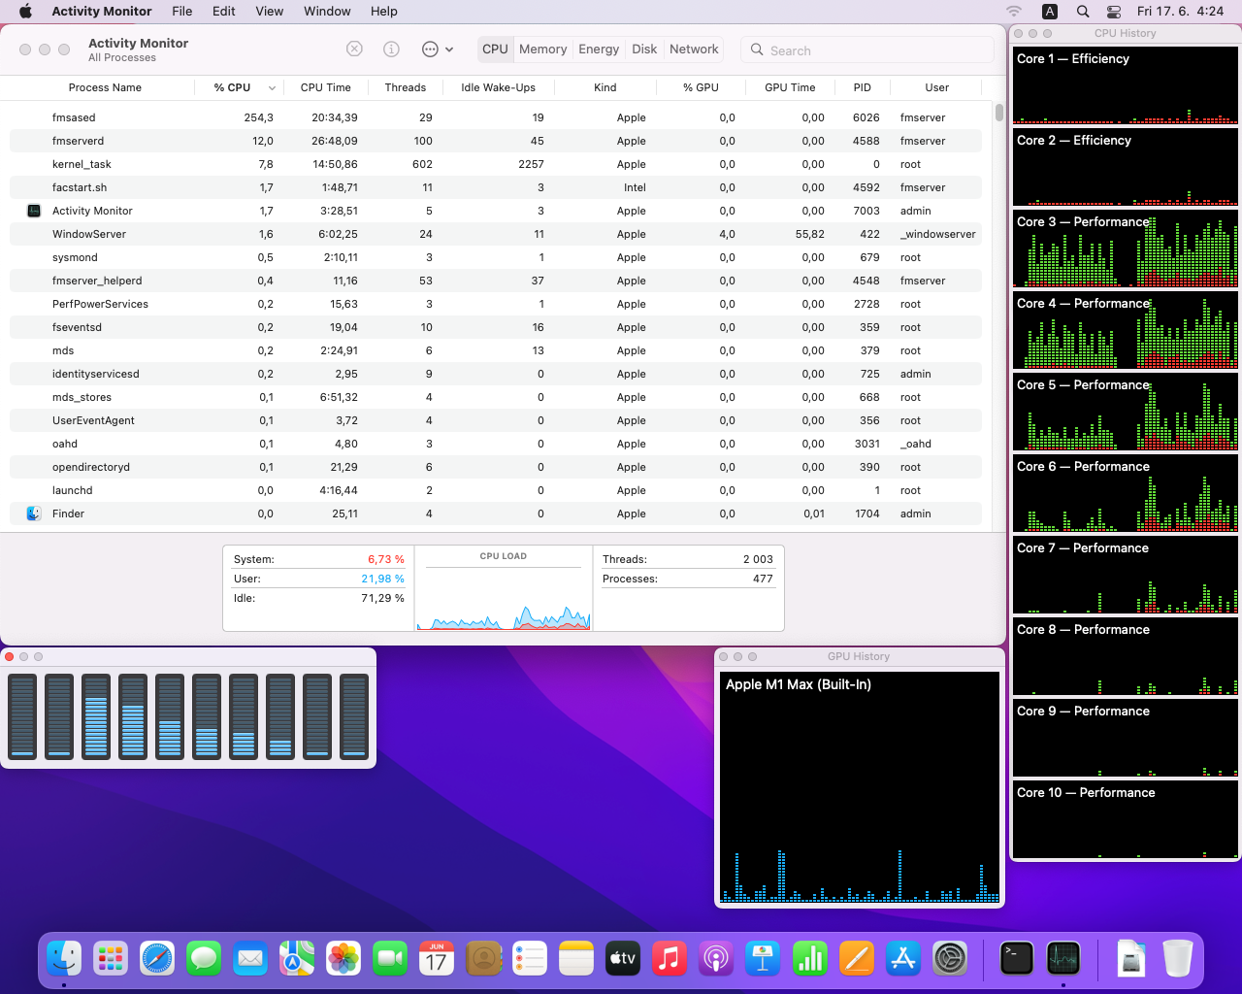Screen dimensions: 1242x994
Task: Open the Help menu
Action: click(384, 12)
